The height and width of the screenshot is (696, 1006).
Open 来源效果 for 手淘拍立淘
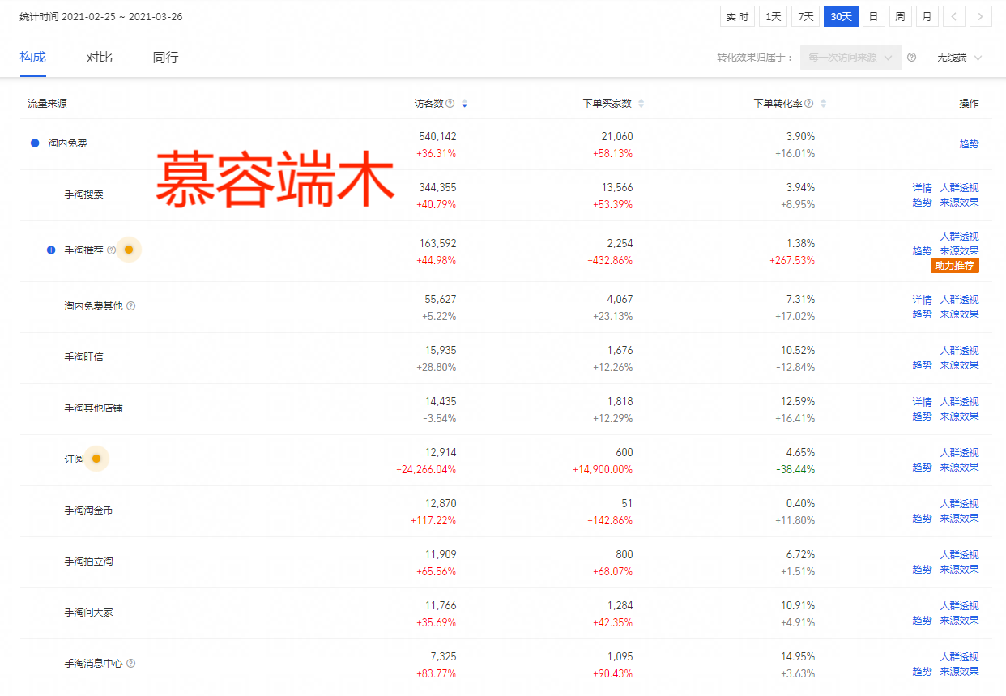coord(959,570)
